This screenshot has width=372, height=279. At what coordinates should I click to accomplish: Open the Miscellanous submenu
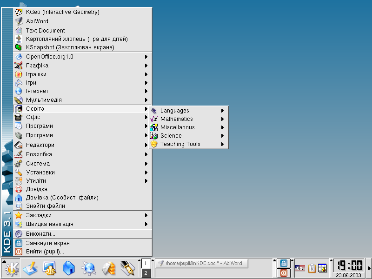(x=189, y=127)
